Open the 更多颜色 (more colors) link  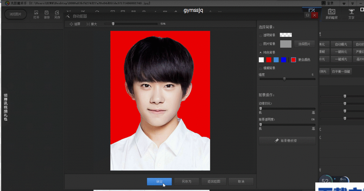tap(304, 60)
